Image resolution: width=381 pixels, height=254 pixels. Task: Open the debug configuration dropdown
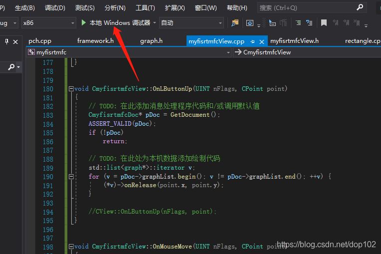pyautogui.click(x=9, y=23)
